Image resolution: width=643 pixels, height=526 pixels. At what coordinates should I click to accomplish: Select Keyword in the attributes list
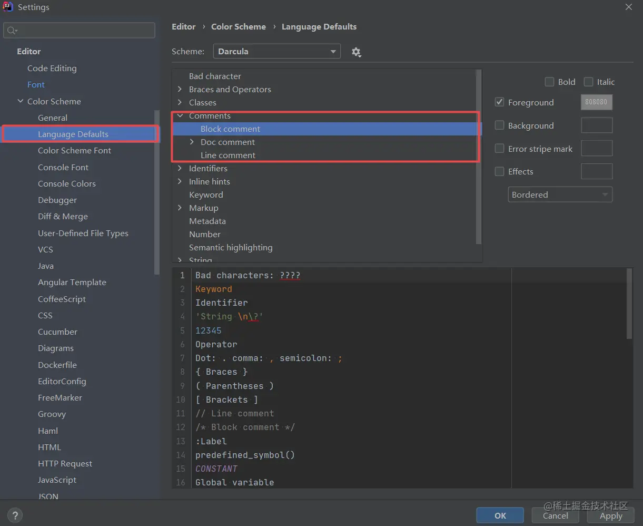206,194
